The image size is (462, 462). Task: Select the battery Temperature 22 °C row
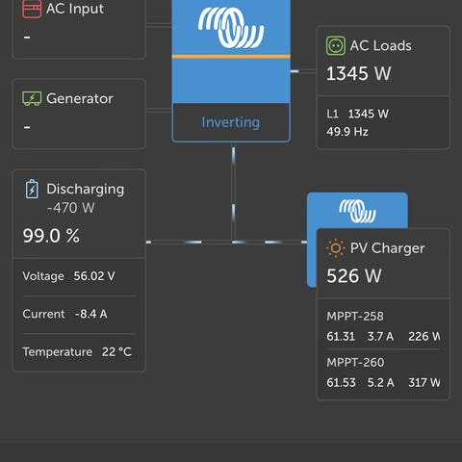tap(79, 352)
